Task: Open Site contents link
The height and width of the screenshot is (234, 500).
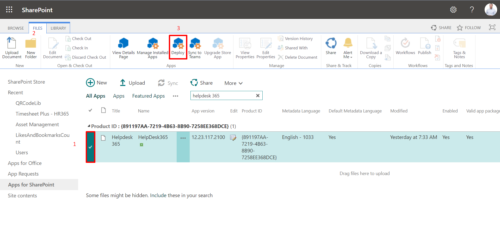Action: [22, 196]
